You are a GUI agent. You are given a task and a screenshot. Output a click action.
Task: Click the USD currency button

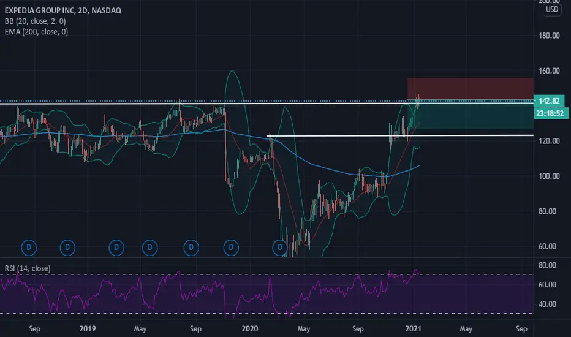[x=551, y=9]
